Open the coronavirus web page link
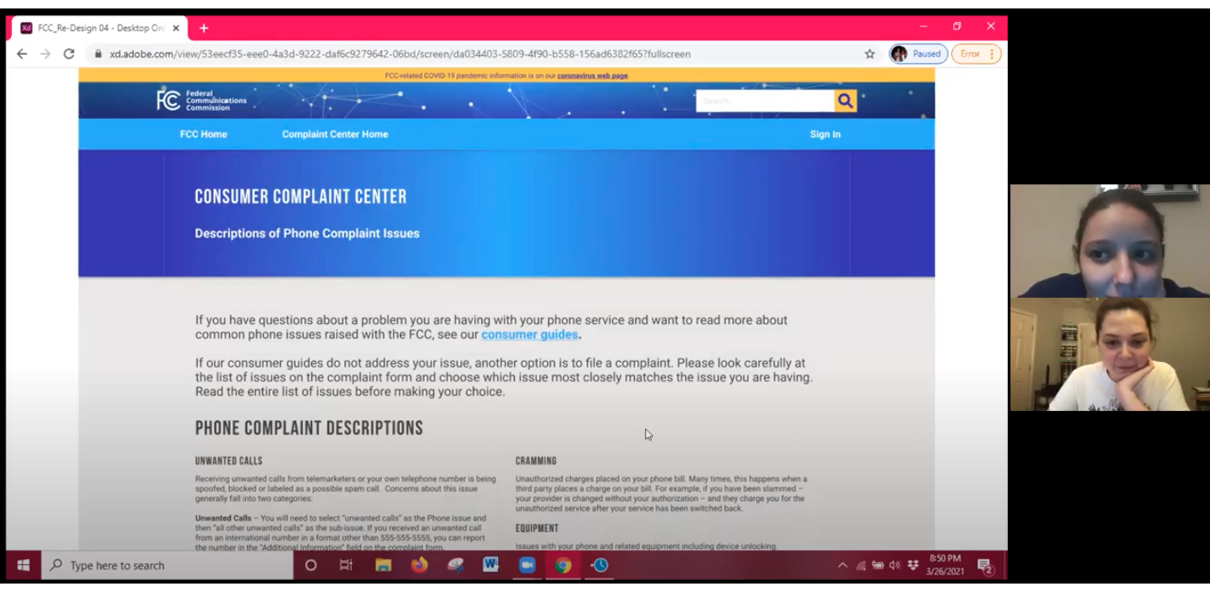1210x592 pixels. click(x=593, y=75)
